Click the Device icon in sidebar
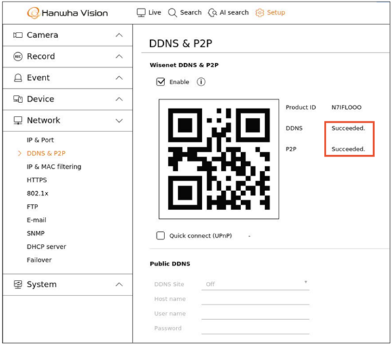This screenshot has width=392, height=345. tap(18, 99)
